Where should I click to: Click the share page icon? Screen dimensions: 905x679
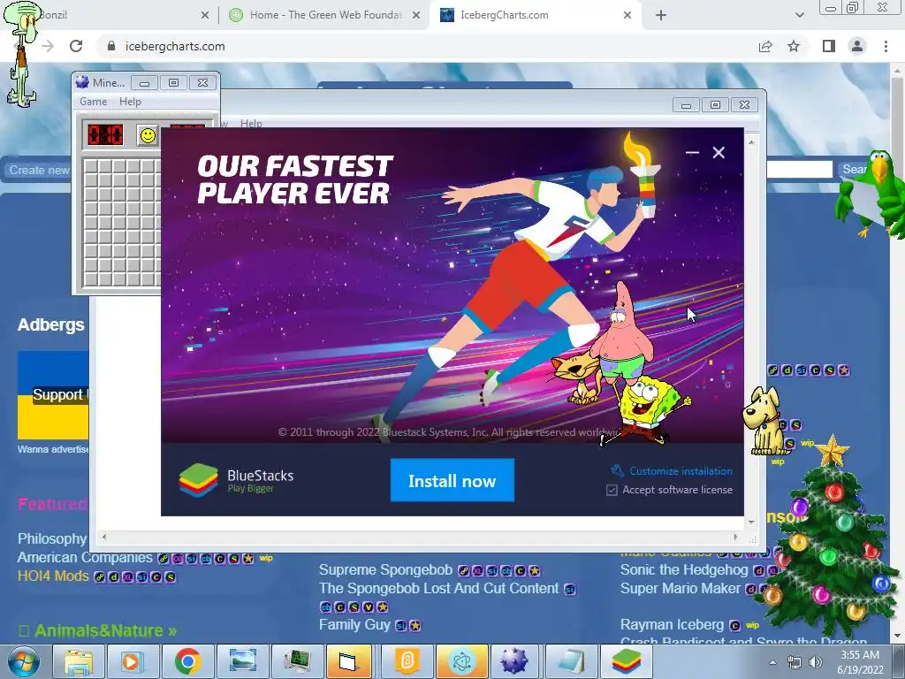(765, 46)
